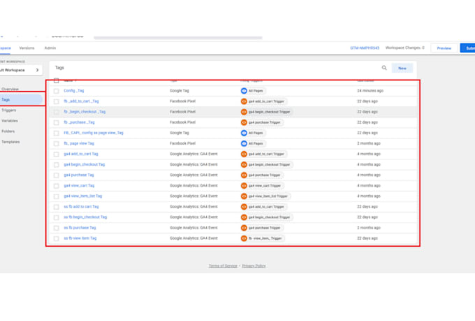The height and width of the screenshot is (321, 475).
Task: Open Folders in the sidebar
Action: point(8,131)
